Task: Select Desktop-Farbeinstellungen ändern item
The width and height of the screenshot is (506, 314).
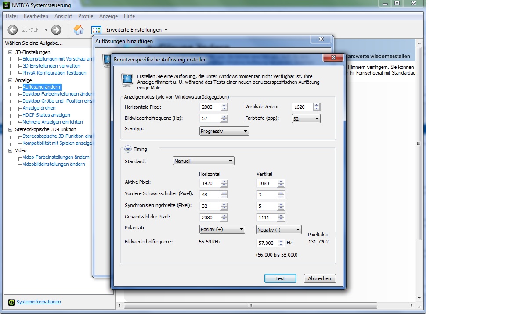Action: pyautogui.click(x=57, y=94)
